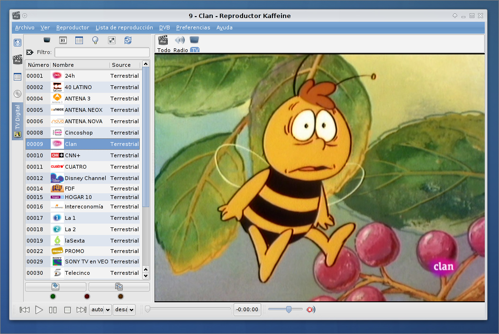
Task: Open the program guide calendar icon
Action: pyautogui.click(x=63, y=40)
